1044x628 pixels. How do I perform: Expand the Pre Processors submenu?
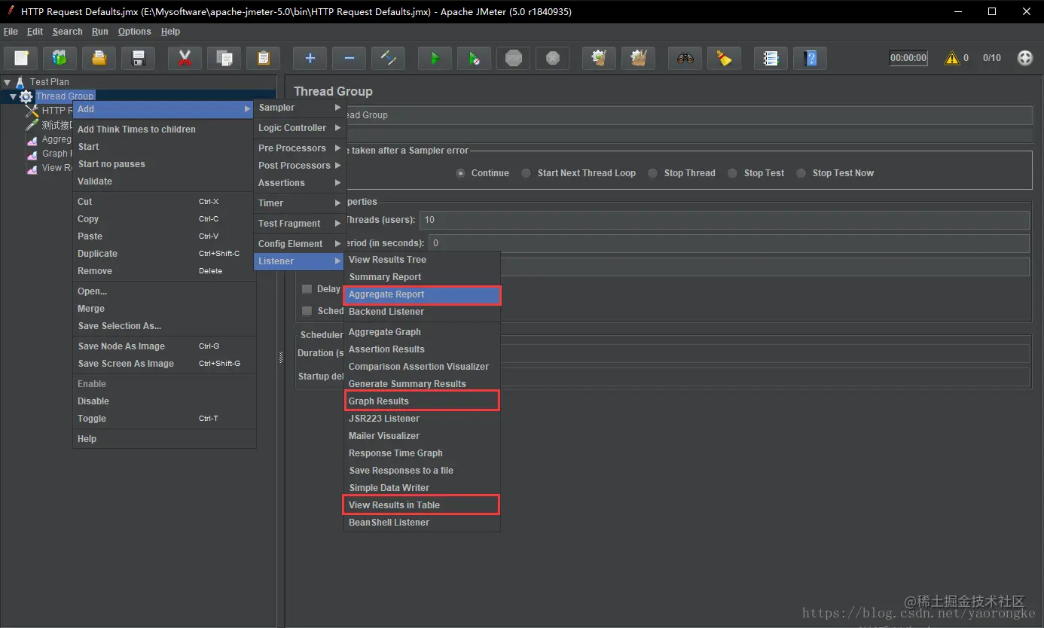coord(300,148)
